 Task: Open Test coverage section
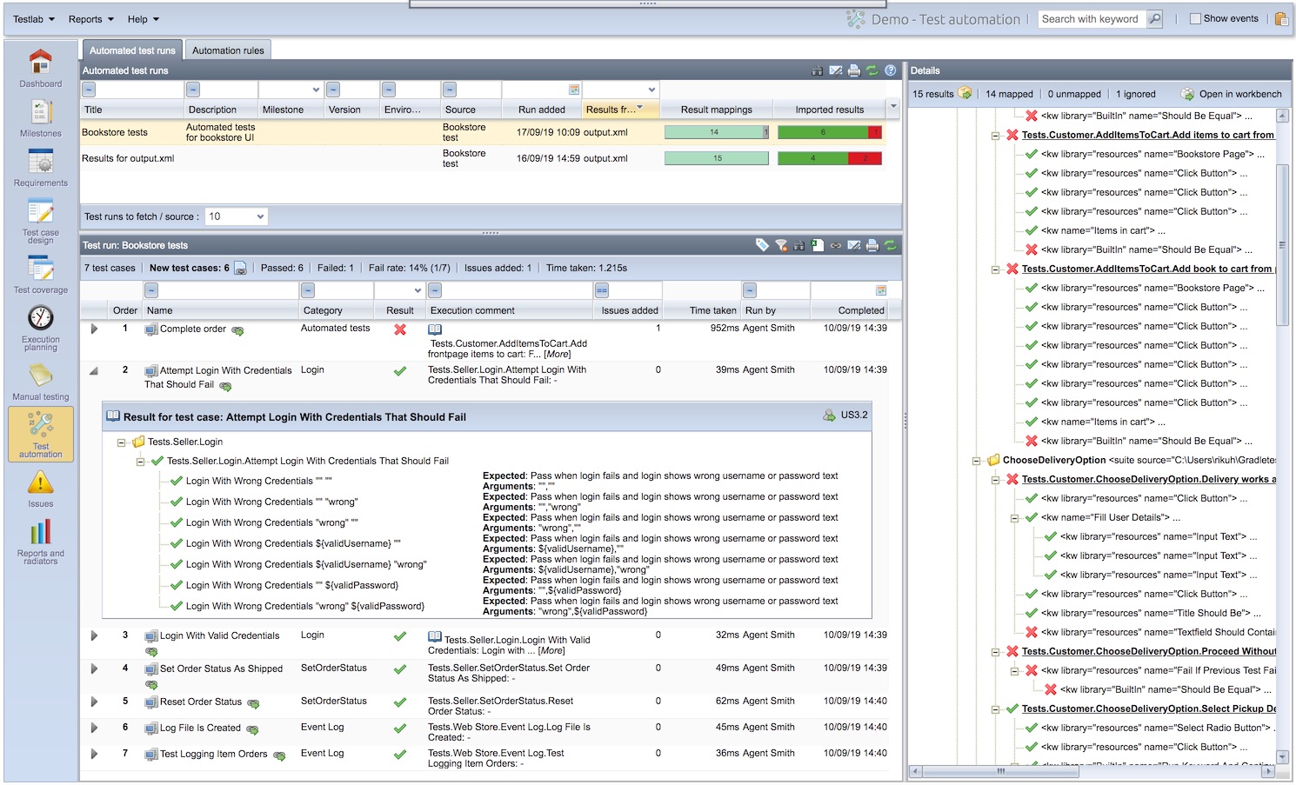(40, 275)
